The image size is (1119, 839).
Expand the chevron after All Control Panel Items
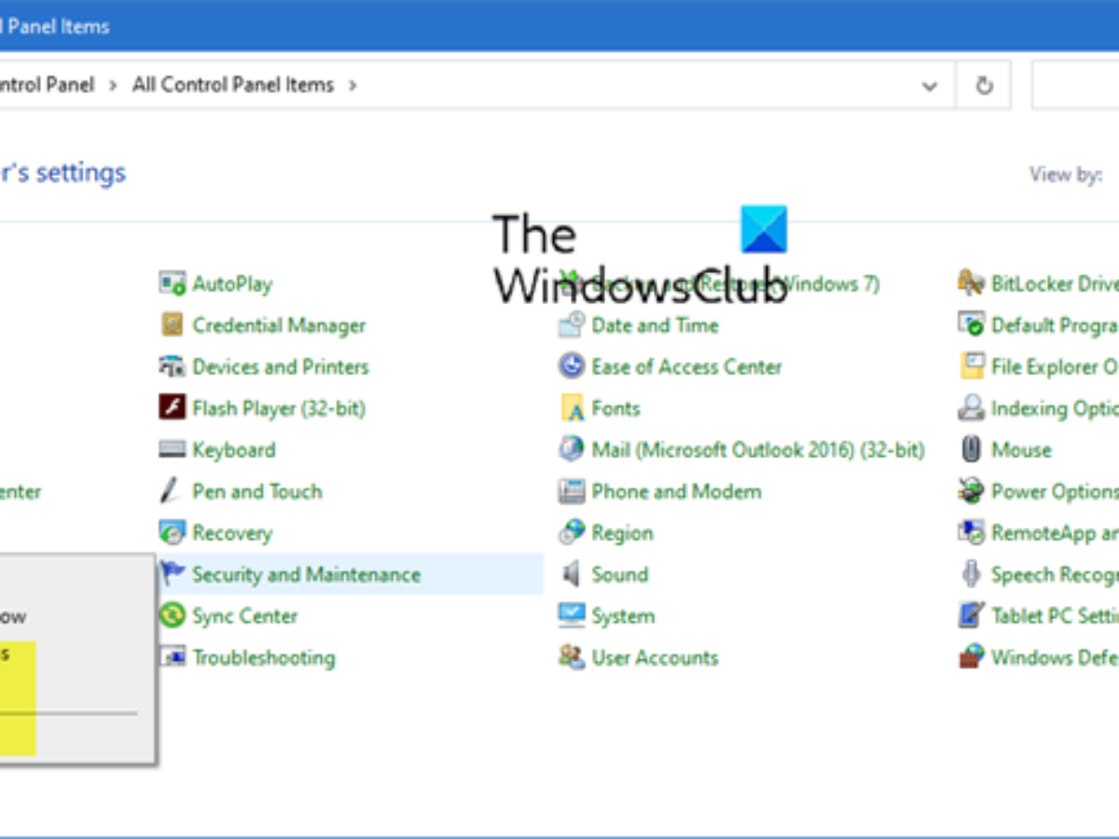pos(352,85)
